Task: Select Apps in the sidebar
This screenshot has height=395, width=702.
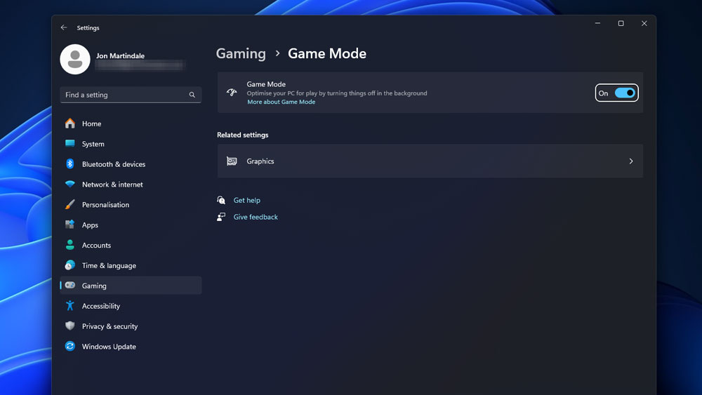Action: (x=131, y=225)
